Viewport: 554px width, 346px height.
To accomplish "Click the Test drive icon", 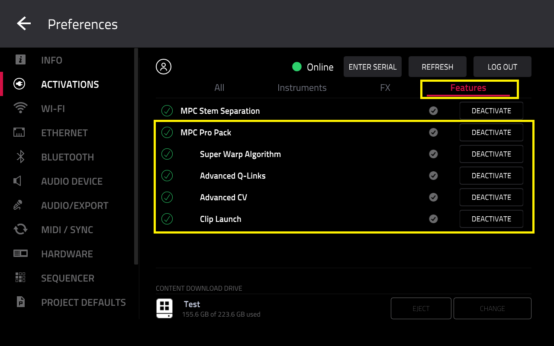I will [x=164, y=308].
